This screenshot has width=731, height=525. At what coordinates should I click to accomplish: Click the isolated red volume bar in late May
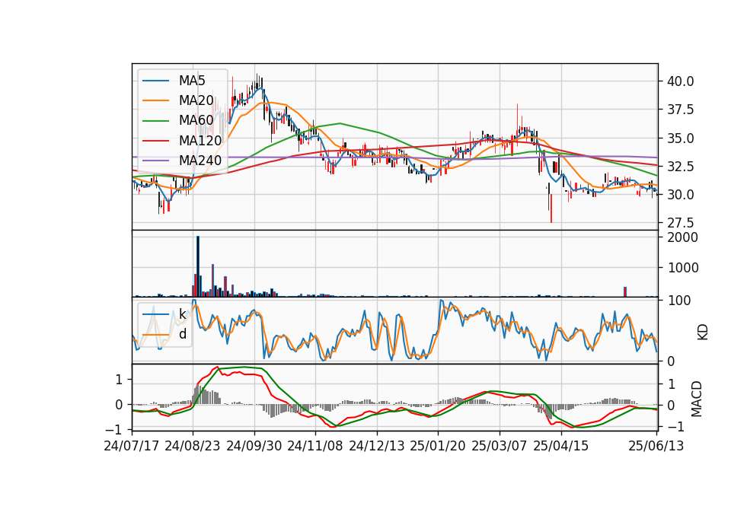coord(625,292)
